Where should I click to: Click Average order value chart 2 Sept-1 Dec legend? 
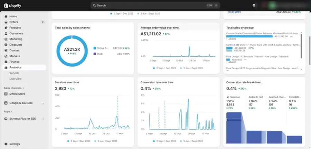164,68
